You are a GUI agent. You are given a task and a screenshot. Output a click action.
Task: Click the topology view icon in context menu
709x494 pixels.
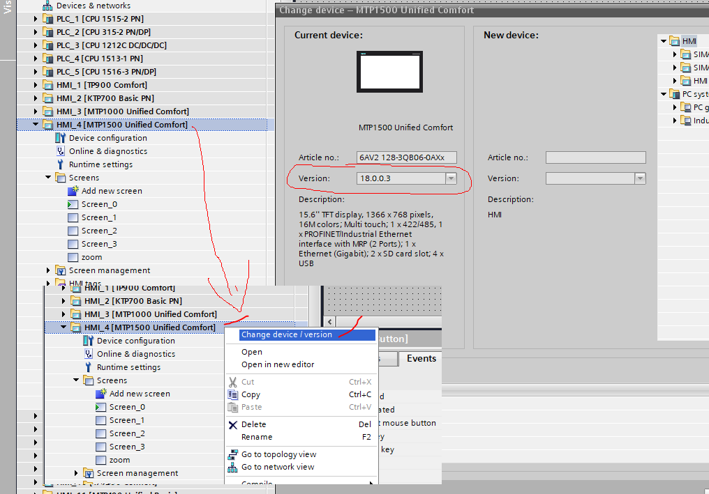pyautogui.click(x=233, y=454)
